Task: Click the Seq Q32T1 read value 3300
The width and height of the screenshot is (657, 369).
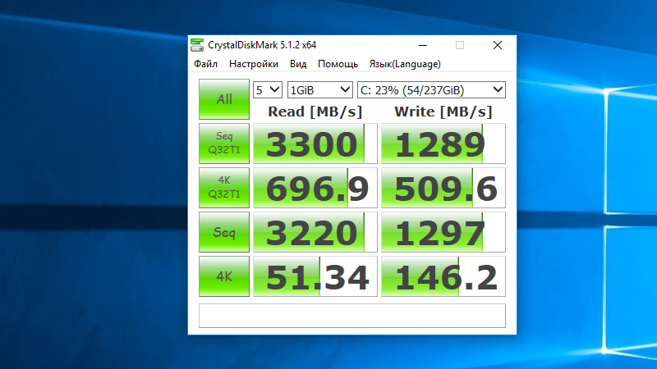Action: (x=315, y=143)
